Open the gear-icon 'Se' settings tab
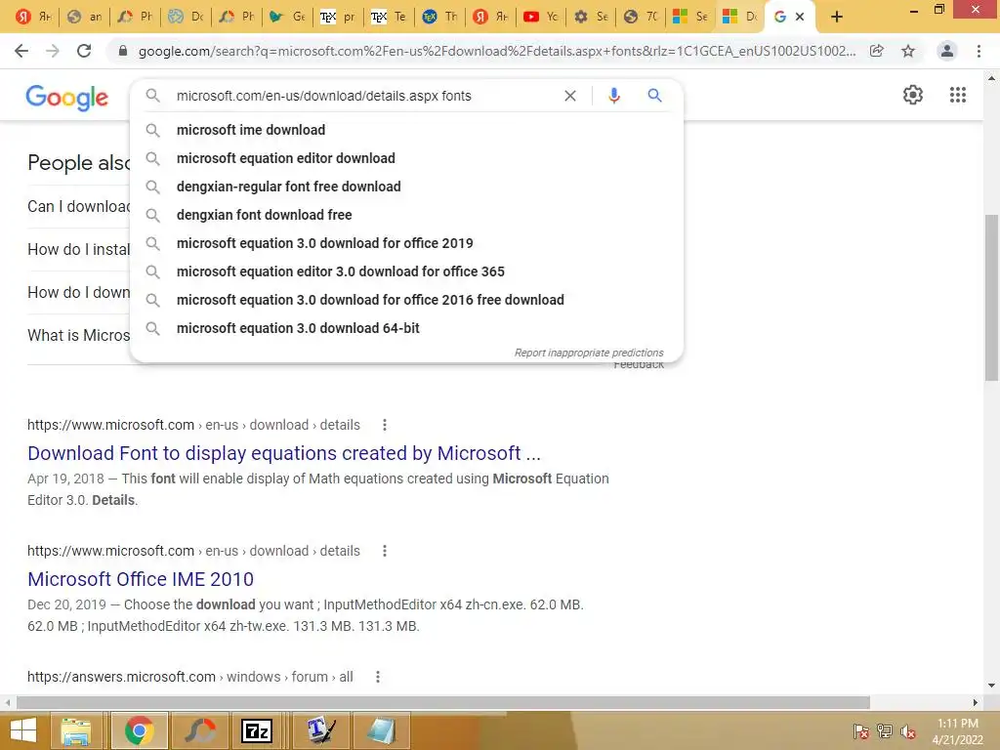The image size is (1000, 750). click(x=591, y=17)
